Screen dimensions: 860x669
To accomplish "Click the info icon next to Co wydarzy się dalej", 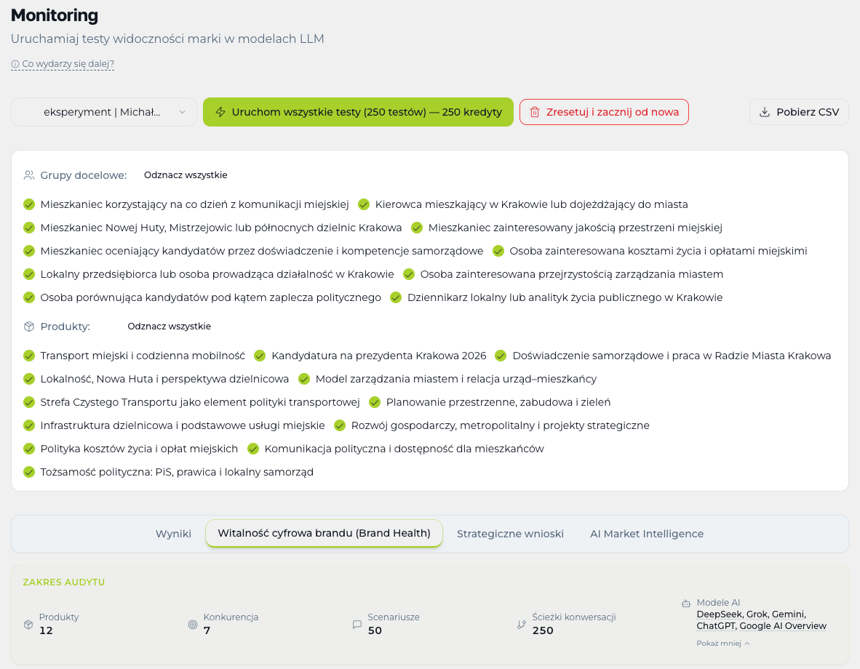I will pos(15,64).
